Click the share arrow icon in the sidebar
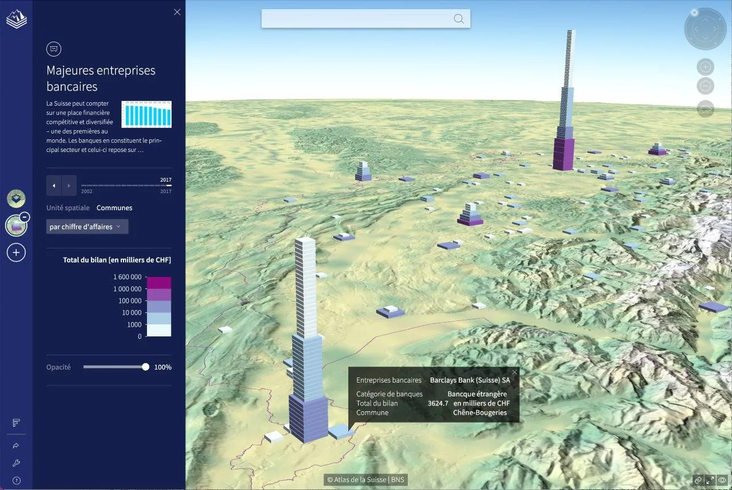Viewport: 732px width, 490px height. [16, 446]
